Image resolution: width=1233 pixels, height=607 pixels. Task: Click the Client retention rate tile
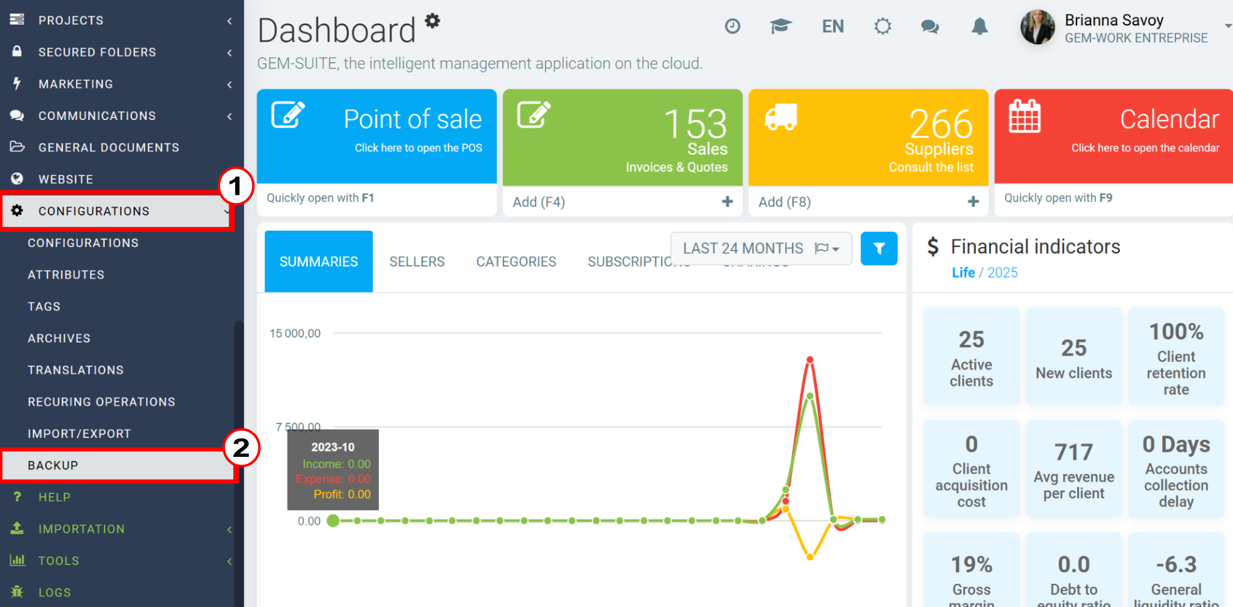1176,356
